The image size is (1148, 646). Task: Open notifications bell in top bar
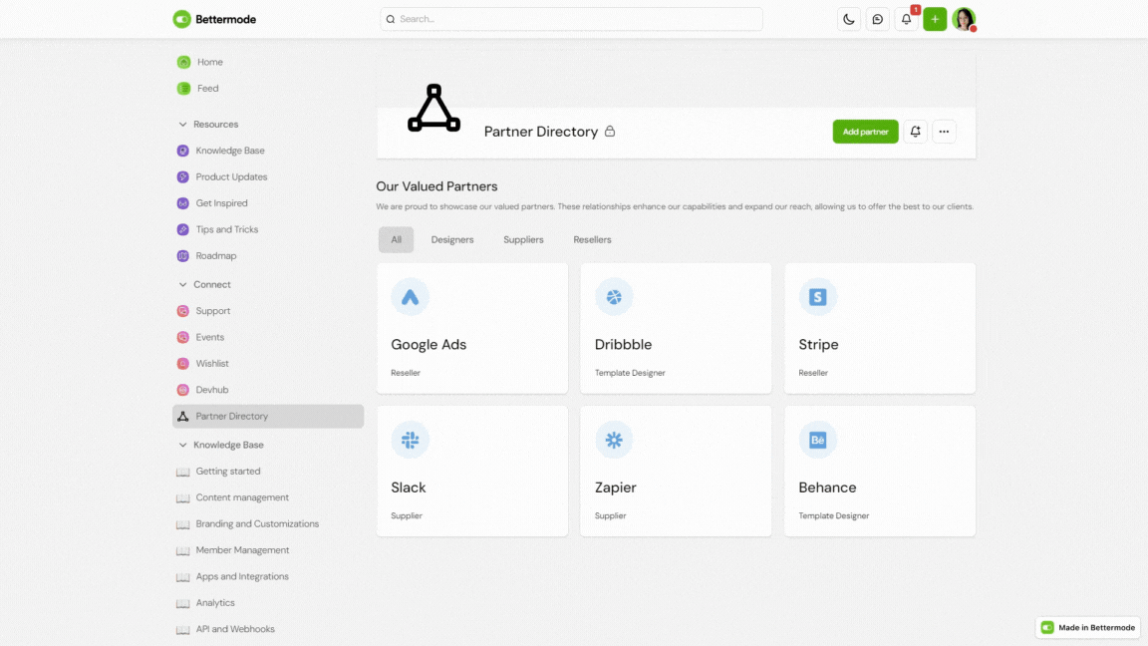point(907,19)
